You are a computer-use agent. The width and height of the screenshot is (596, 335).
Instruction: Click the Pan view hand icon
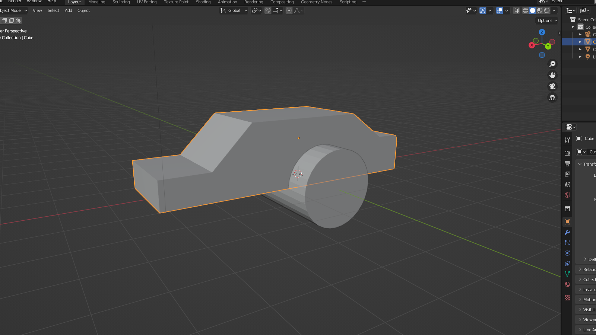click(552, 75)
